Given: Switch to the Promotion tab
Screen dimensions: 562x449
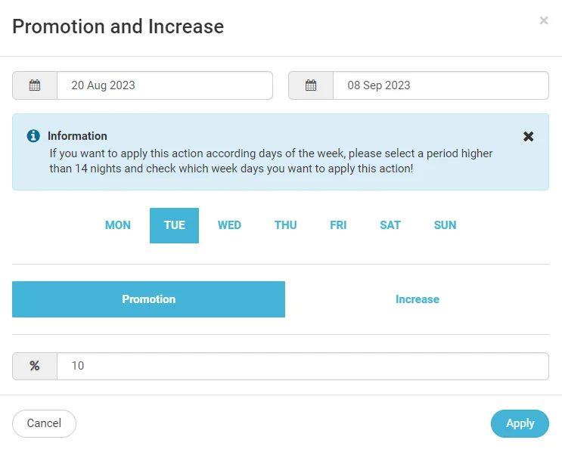Looking at the screenshot, I should point(149,299).
